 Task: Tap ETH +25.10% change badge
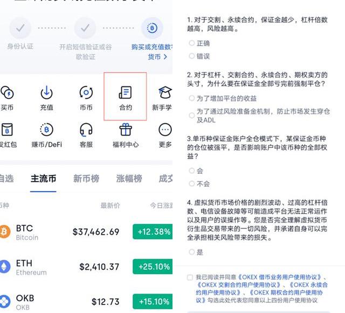[153, 267]
